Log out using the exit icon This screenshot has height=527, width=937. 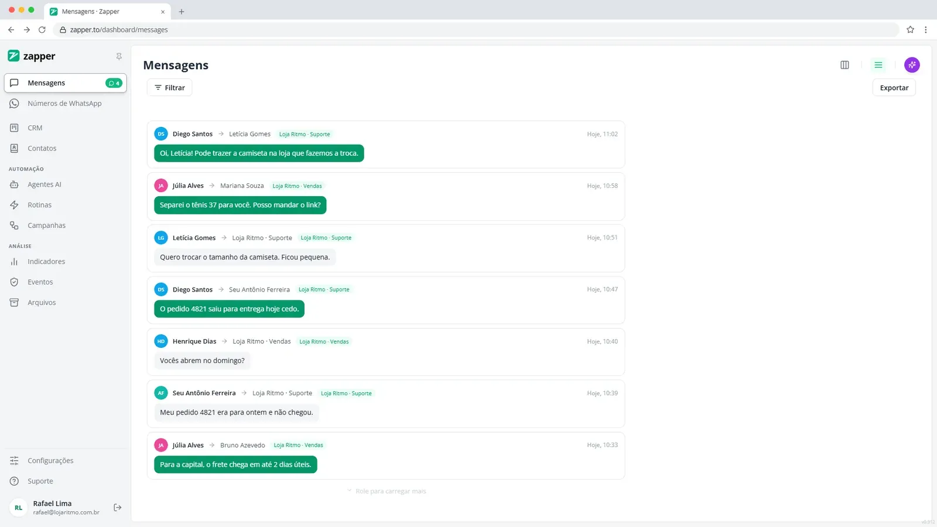pos(118,508)
